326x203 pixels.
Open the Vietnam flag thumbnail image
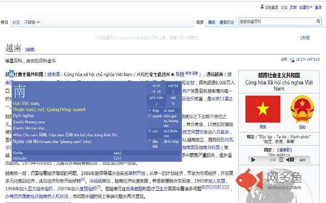[x=263, y=109]
